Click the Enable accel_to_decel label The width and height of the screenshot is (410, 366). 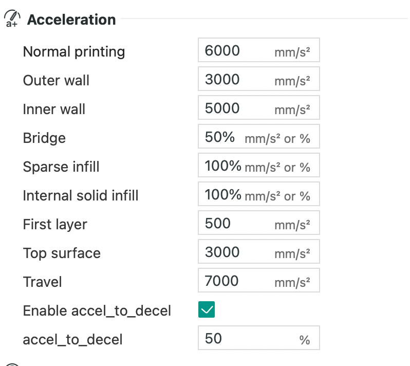coord(97,311)
